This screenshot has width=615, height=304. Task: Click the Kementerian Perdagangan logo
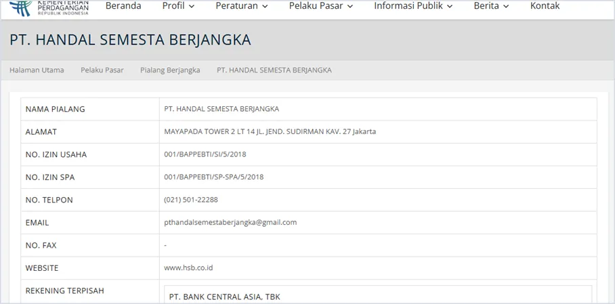[49, 7]
